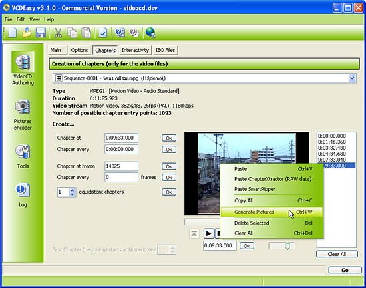366x288 pixels.
Task: Click the slider thumb below chapter menu
Action: [x=287, y=246]
